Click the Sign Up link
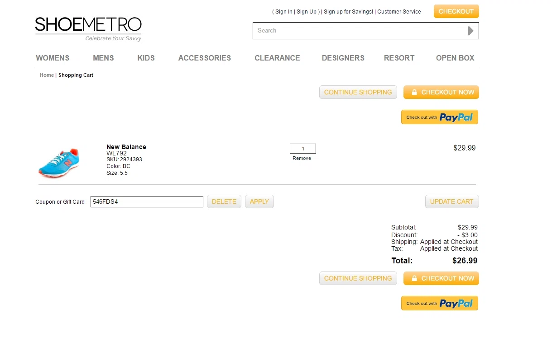 (307, 12)
